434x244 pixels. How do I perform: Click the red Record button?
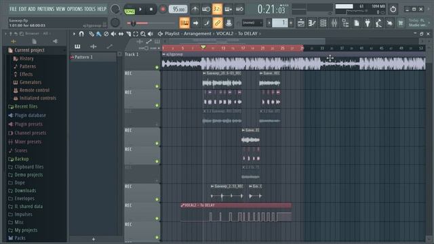[x=163, y=9]
